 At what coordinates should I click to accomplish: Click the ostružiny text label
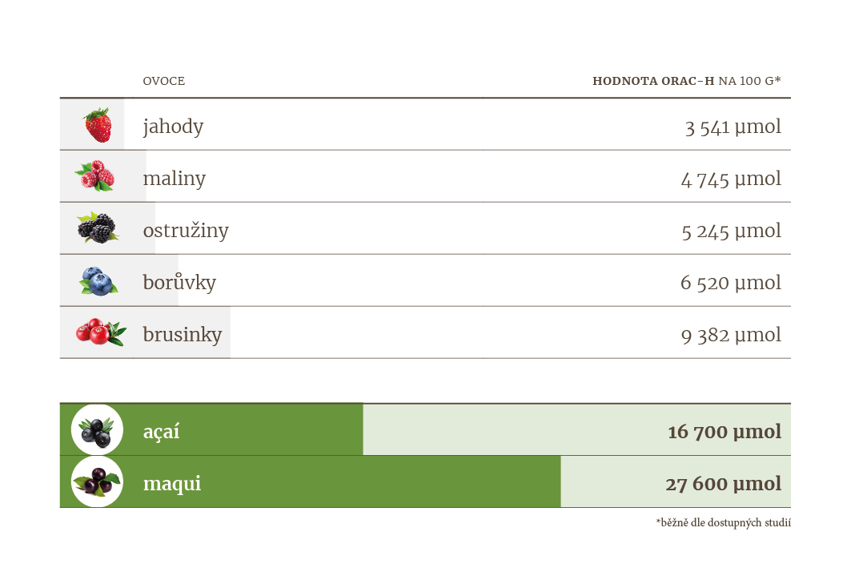coord(186,230)
